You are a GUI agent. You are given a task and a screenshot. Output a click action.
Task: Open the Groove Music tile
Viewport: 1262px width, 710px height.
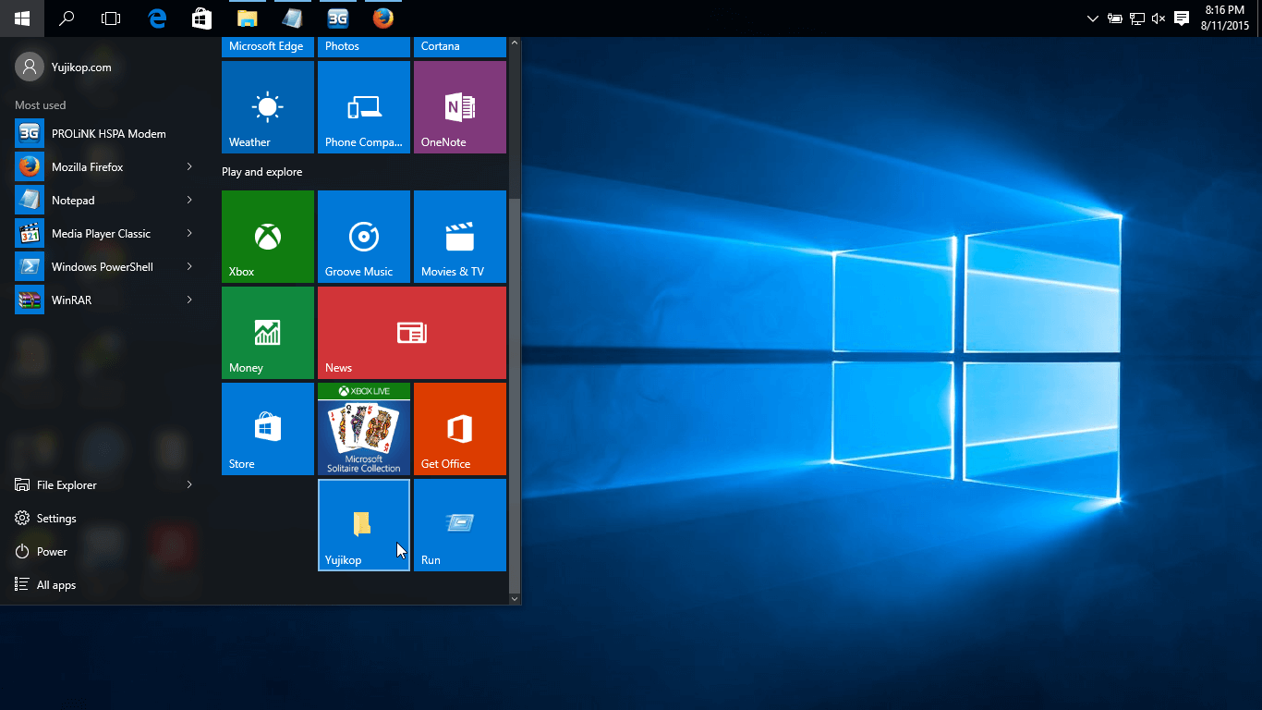(x=364, y=237)
